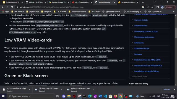
Task: Open File Explorer from taskbar
Action: [x=69, y=96]
